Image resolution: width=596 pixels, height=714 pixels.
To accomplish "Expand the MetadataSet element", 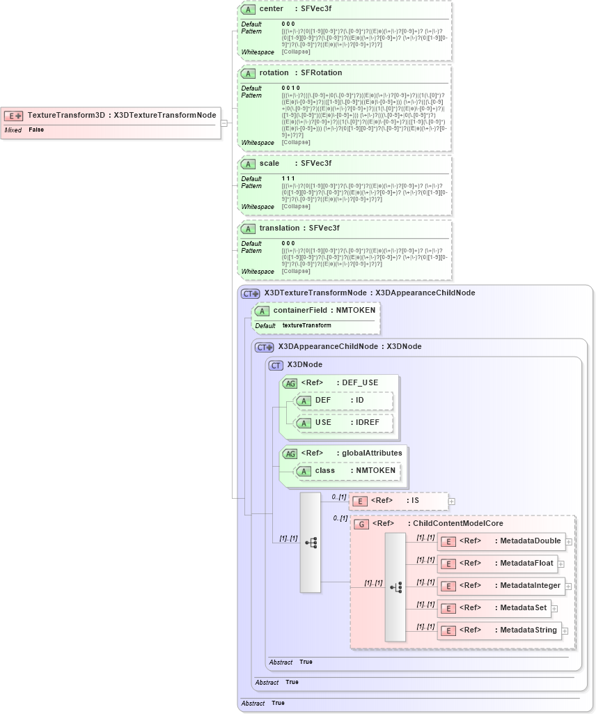I will pyautogui.click(x=554, y=609).
